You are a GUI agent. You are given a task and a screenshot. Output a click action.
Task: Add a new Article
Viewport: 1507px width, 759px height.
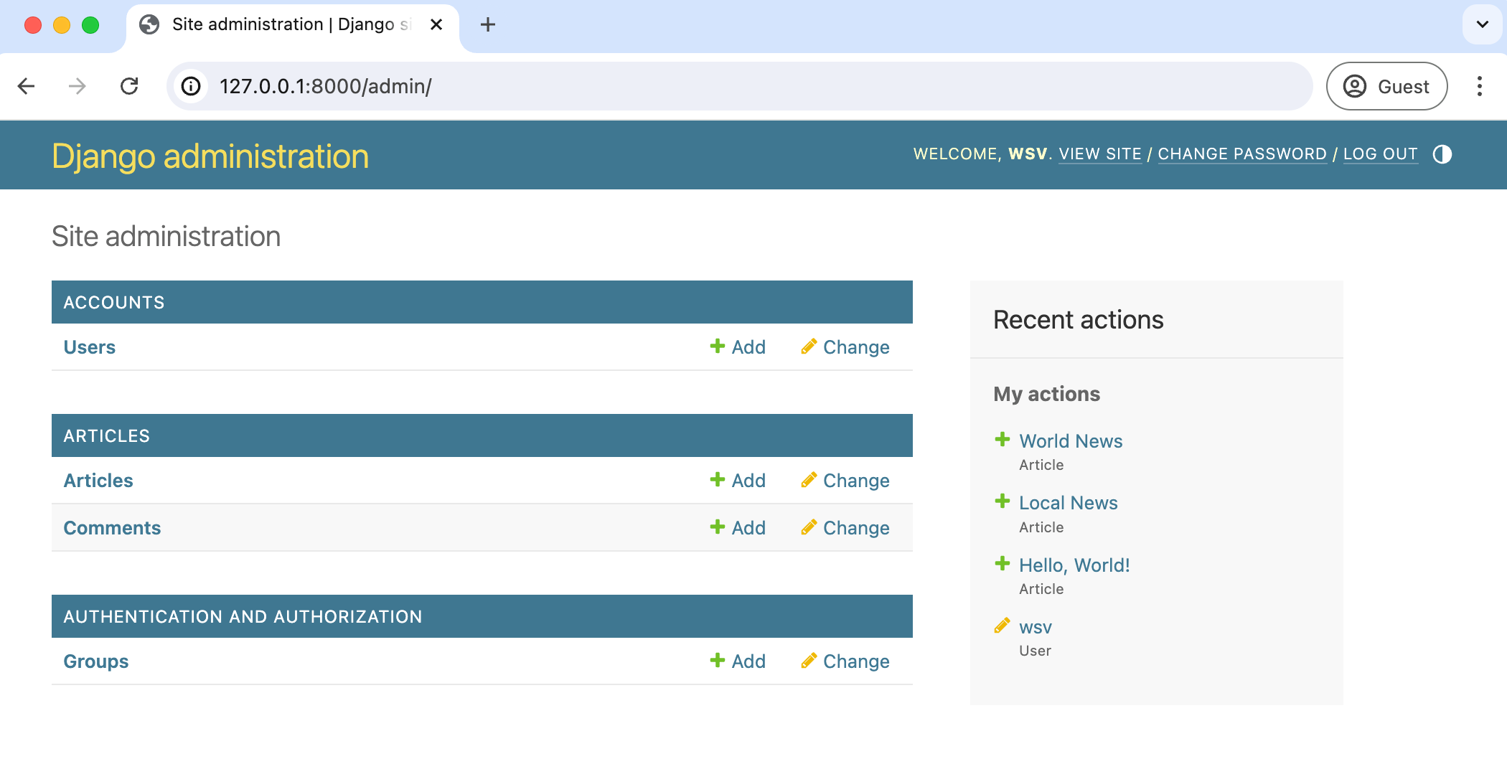[x=738, y=481]
